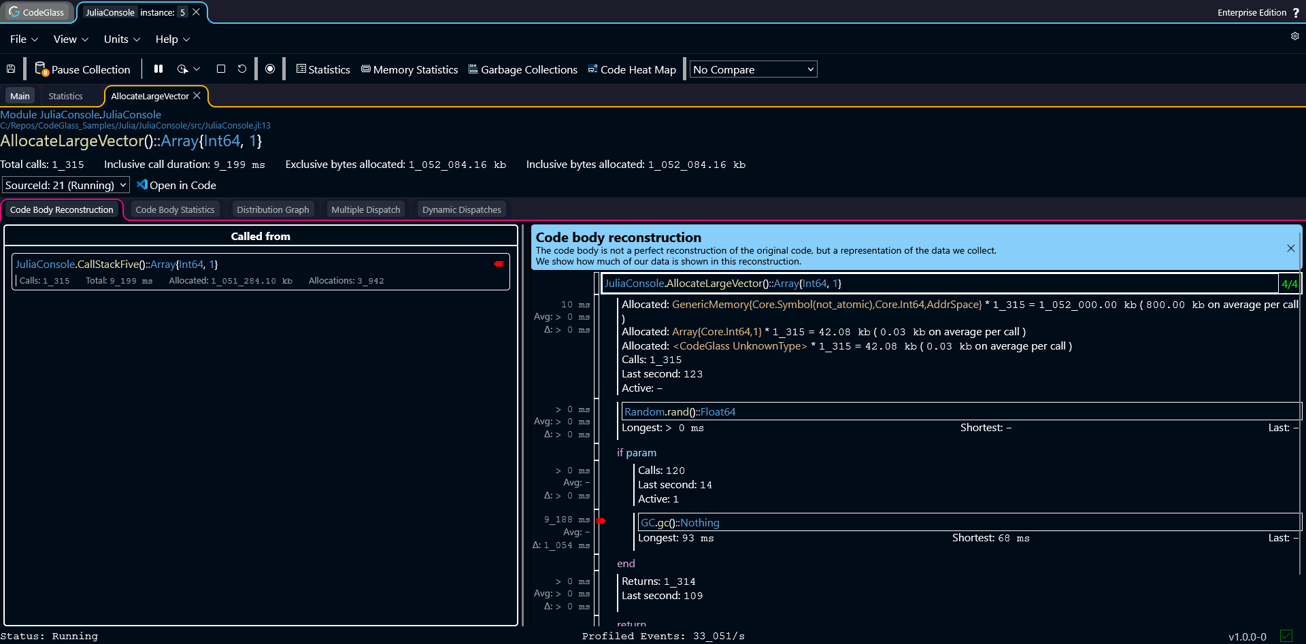Click the v1.0.0-0 version label
The width and height of the screenshot is (1306, 644).
point(1248,637)
